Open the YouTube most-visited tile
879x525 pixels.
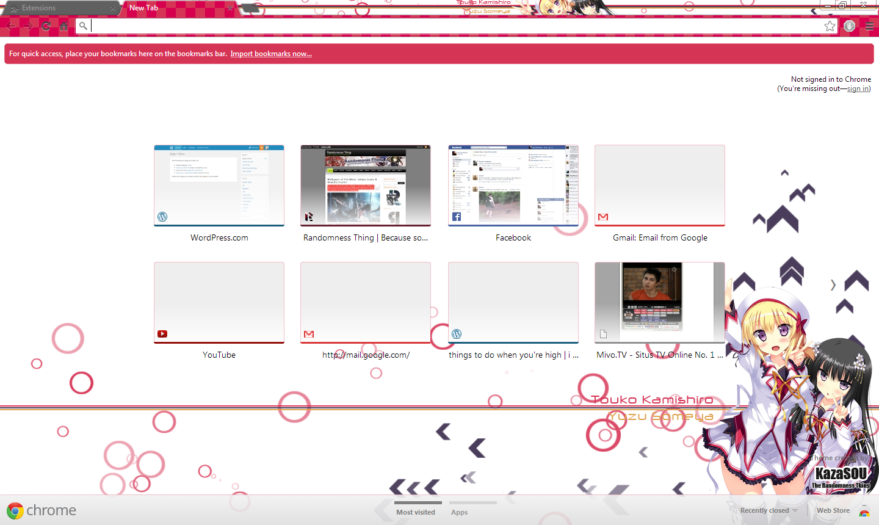219,303
